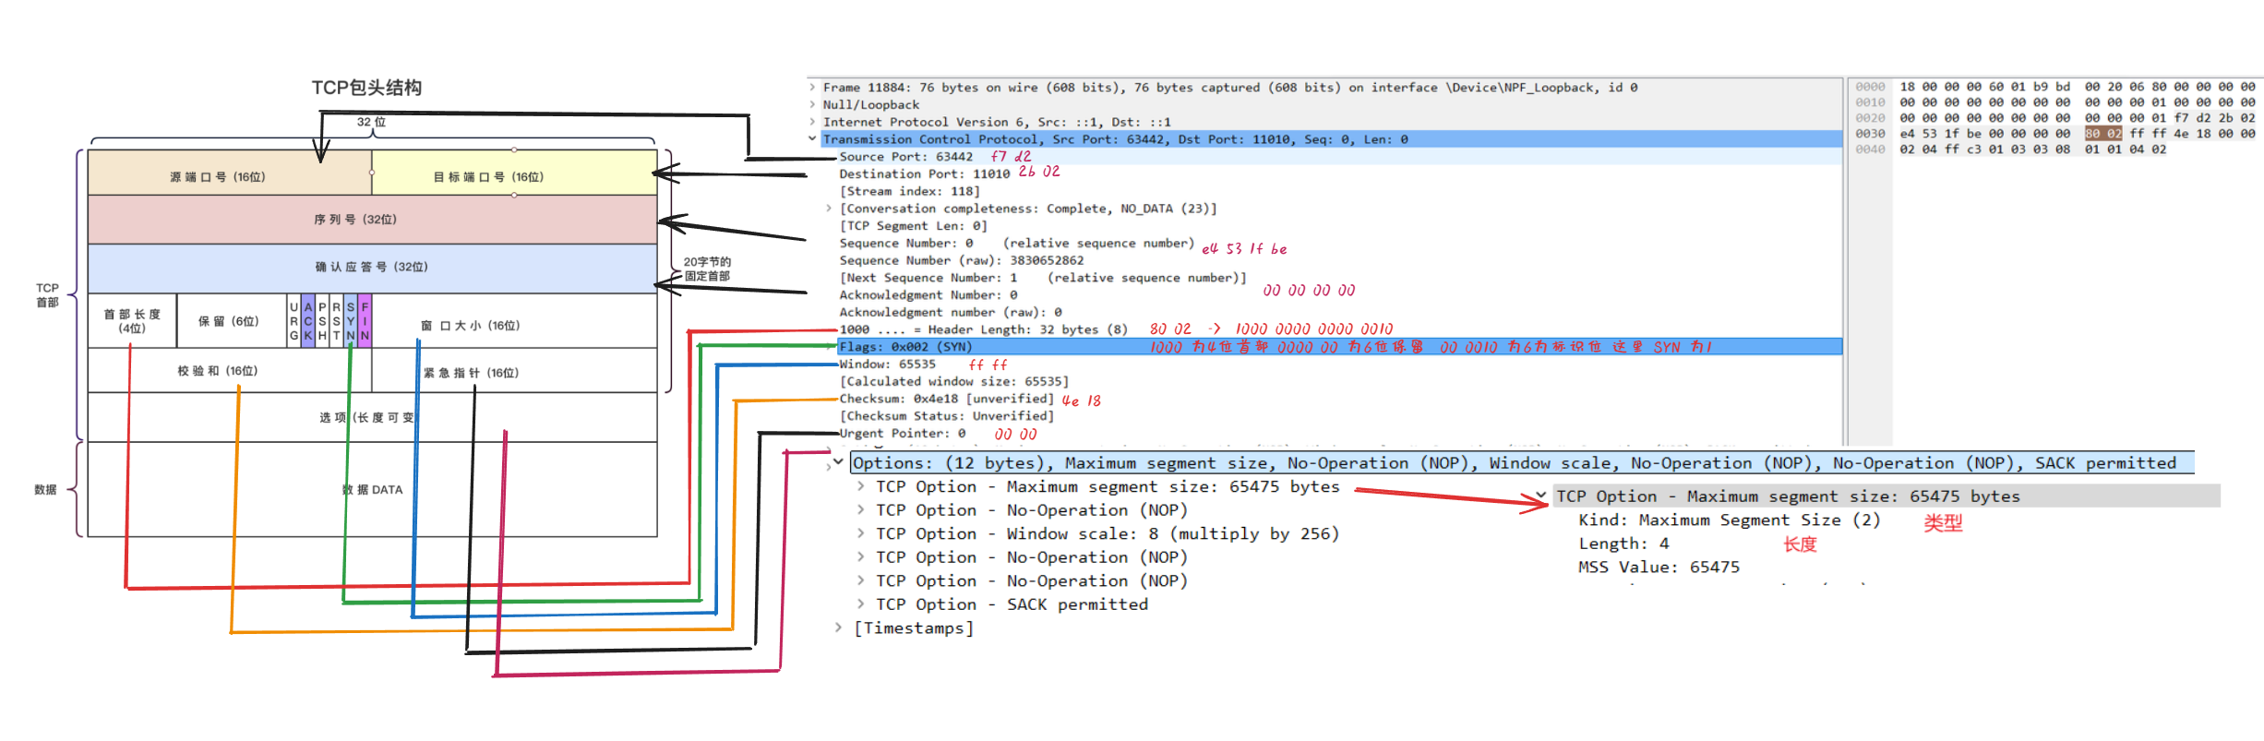
Task: Expand the Conversation completeness field
Action: [x=829, y=209]
